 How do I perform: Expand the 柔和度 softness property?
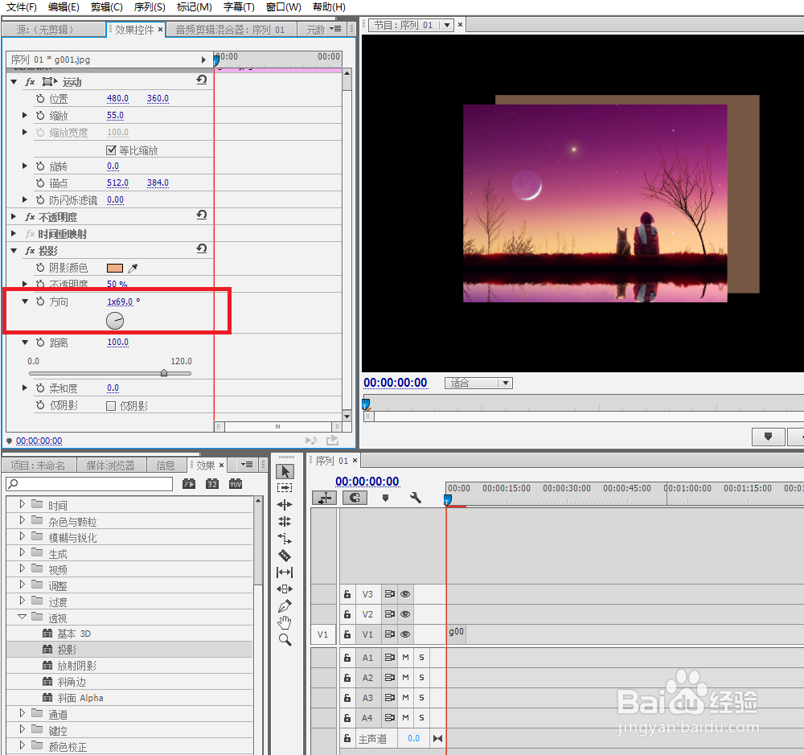coord(24,388)
